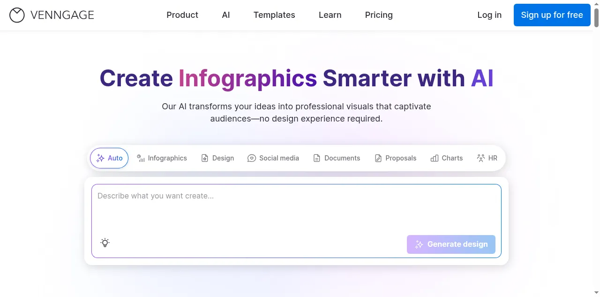Open the Product navigation menu

coord(182,15)
